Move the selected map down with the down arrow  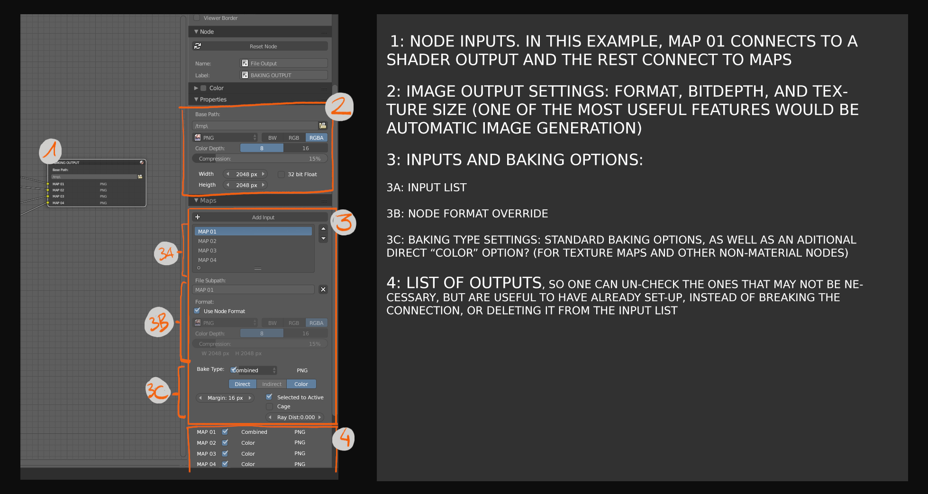pyautogui.click(x=323, y=238)
